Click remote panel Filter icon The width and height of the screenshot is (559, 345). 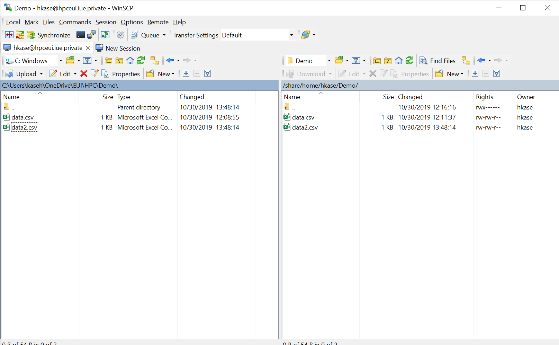356,61
